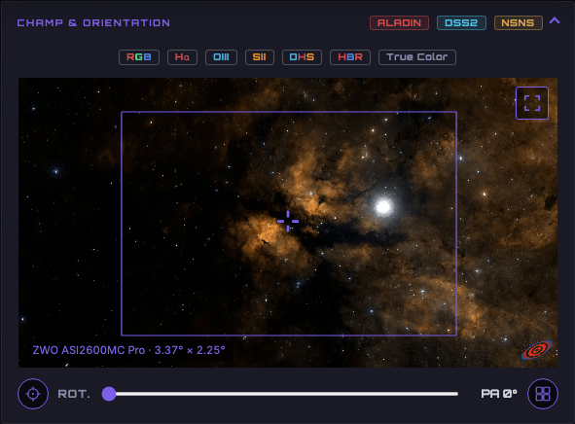This screenshot has height=424, width=575.
Task: Select the RGB filter view
Action: pos(139,57)
